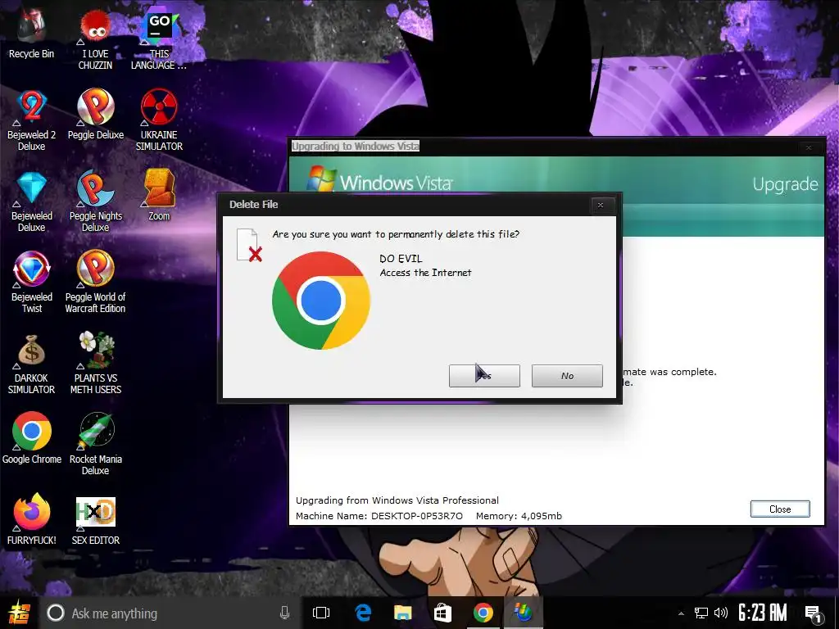Launch Microsoft Edge from taskbar

coord(363,613)
